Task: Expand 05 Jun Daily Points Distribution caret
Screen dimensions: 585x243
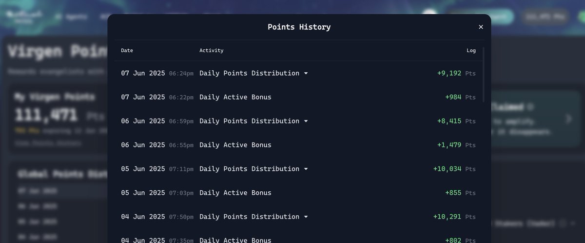Action: click(x=306, y=169)
